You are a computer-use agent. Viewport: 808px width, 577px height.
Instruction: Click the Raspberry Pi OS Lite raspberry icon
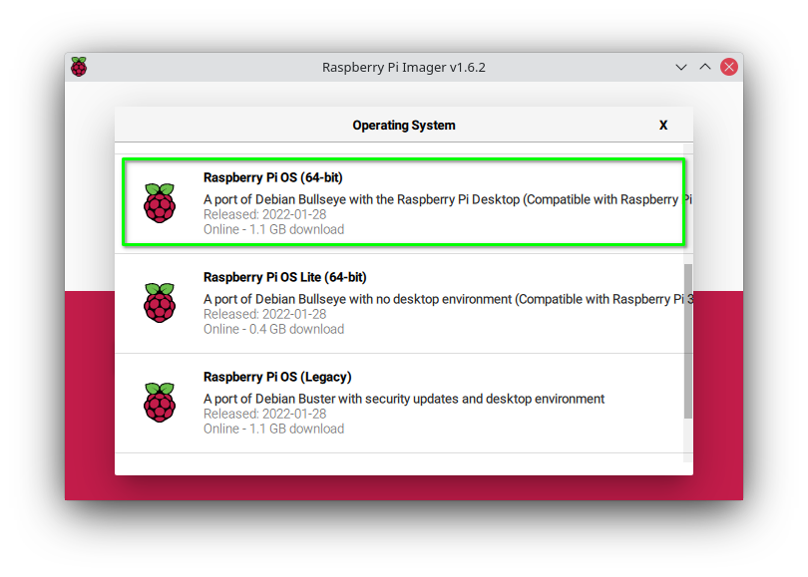[160, 301]
